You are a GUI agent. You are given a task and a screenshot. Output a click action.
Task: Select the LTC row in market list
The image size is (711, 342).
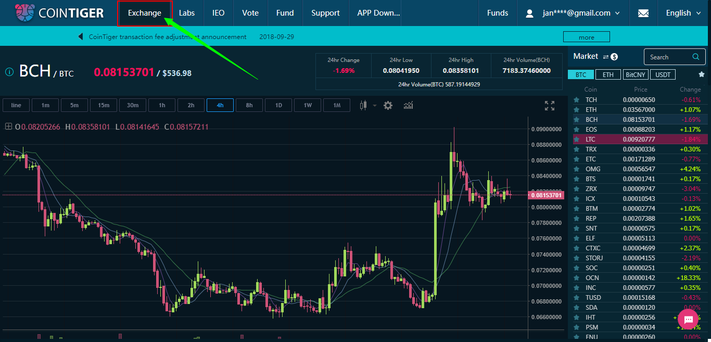tap(641, 140)
